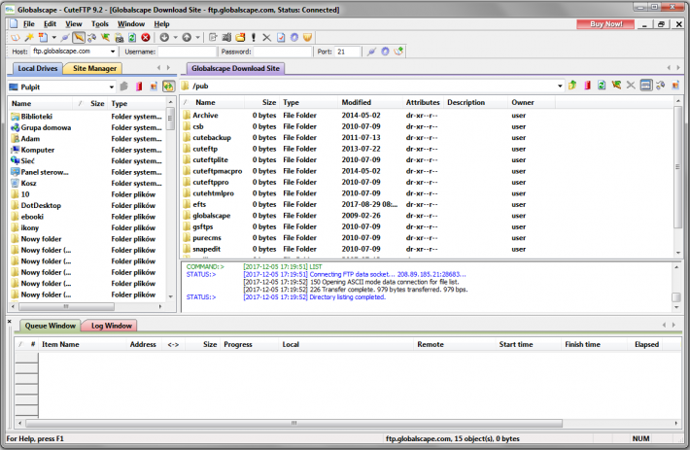
Task: Click the local pane properties icon
Action: (x=154, y=87)
